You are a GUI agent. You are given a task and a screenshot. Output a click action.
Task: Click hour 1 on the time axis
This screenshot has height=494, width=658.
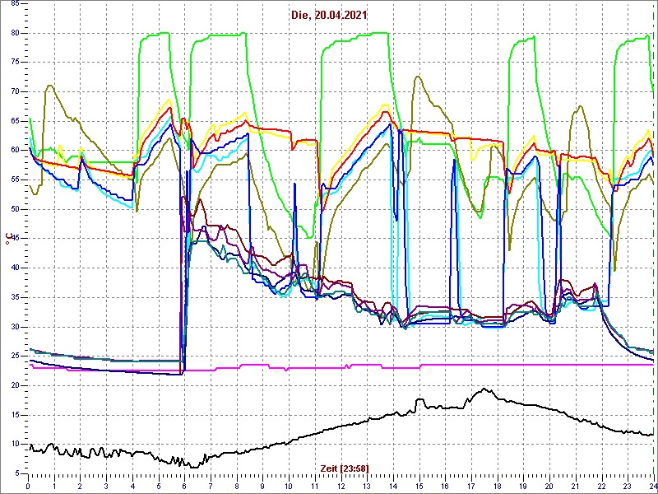[54, 487]
